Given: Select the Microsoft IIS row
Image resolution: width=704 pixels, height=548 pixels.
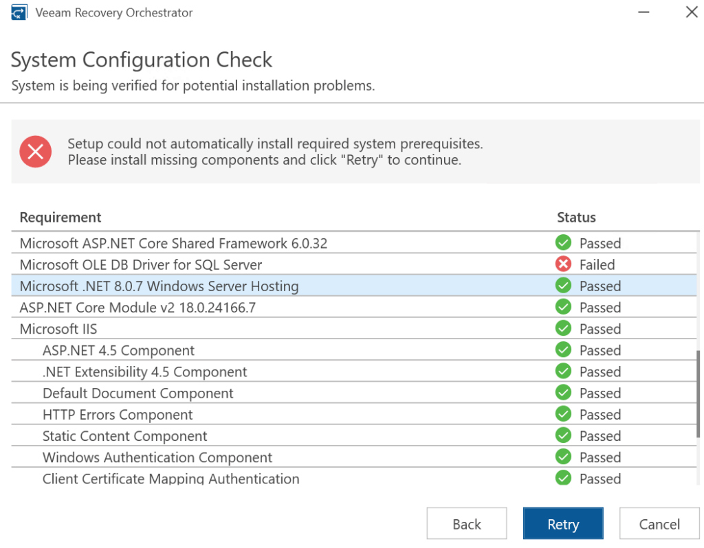Looking at the screenshot, I should point(354,328).
